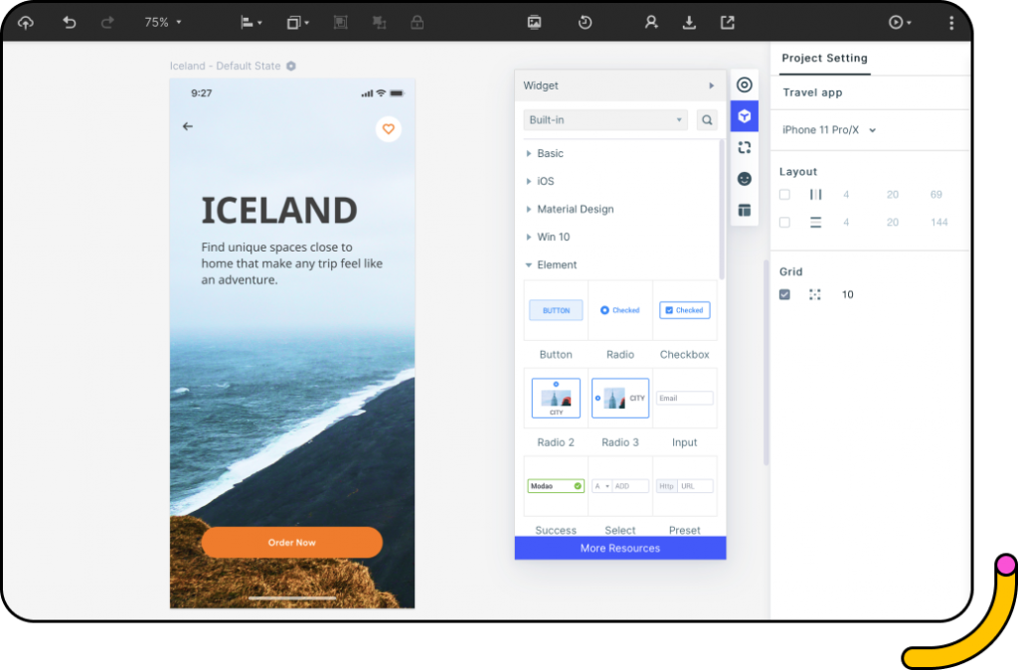Open the iPhone 11 Pro/X device dropdown
Viewport: 1018px width, 670px height.
coord(828,130)
